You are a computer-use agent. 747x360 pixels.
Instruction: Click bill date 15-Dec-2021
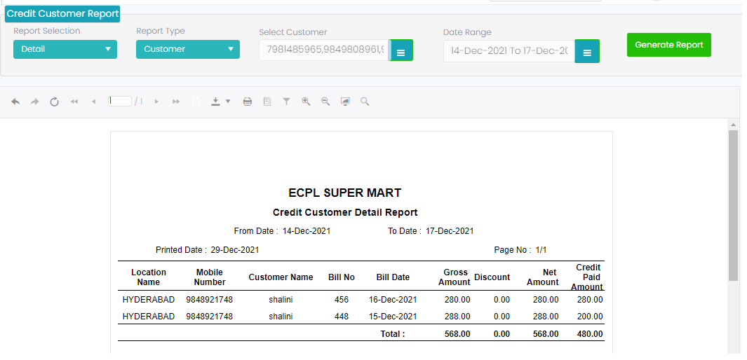pos(393,317)
